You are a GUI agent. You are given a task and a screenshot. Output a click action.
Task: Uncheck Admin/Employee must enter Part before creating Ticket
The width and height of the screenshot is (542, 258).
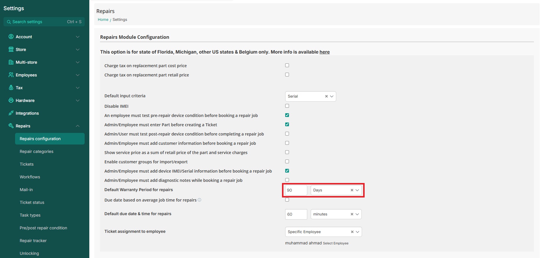click(x=287, y=125)
